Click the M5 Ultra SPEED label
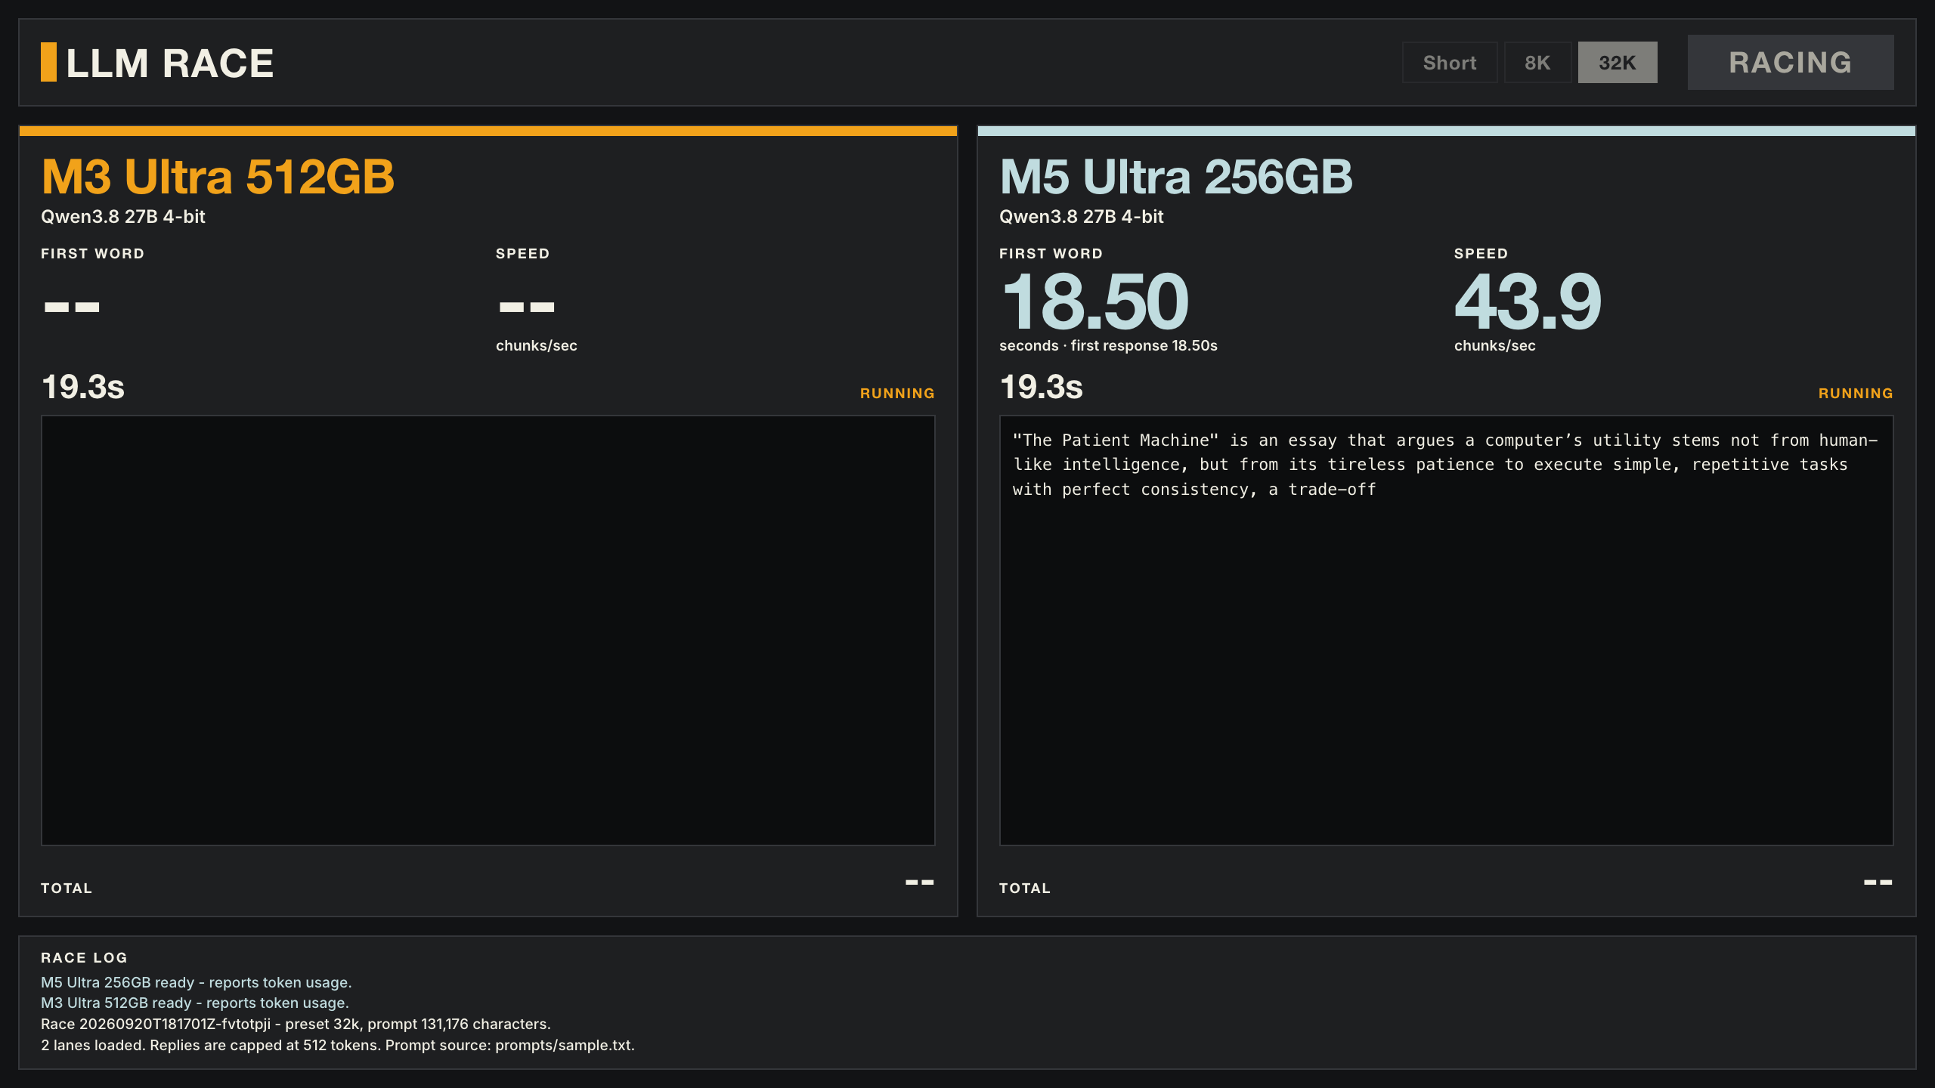Viewport: 1935px width, 1088px height. coord(1481,254)
